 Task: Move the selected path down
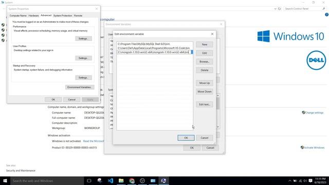(x=205, y=91)
